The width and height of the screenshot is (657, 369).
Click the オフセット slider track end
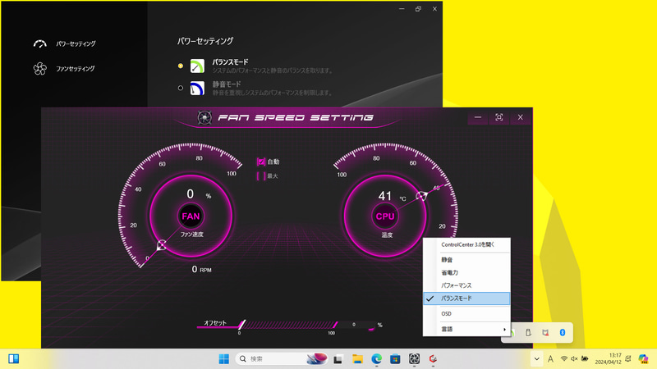[x=335, y=325]
